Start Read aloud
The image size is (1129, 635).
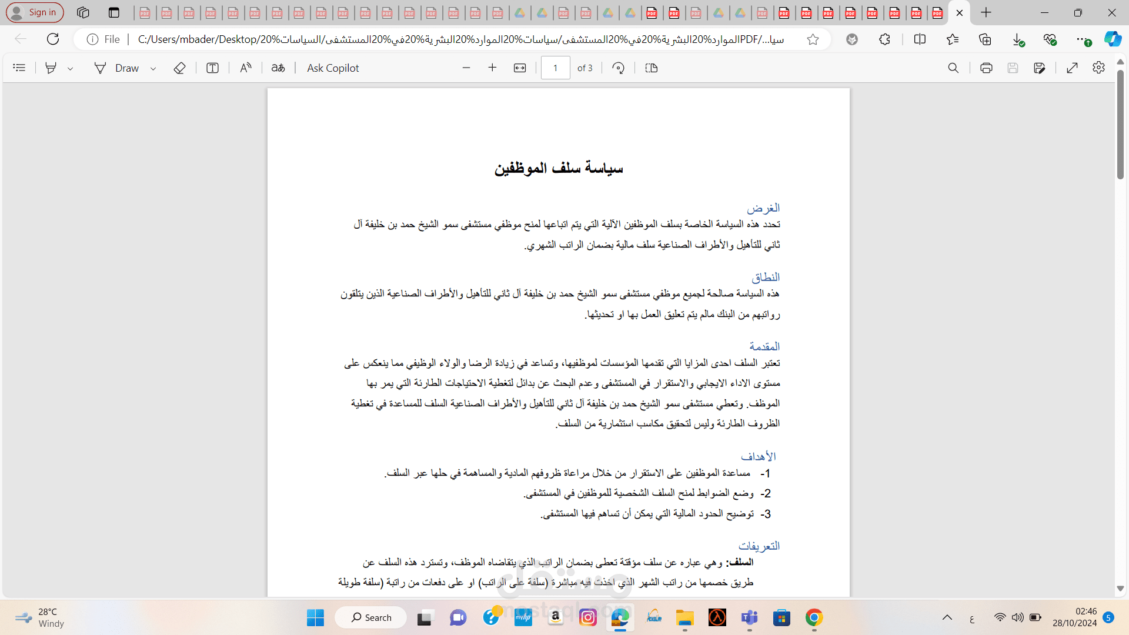[246, 68]
